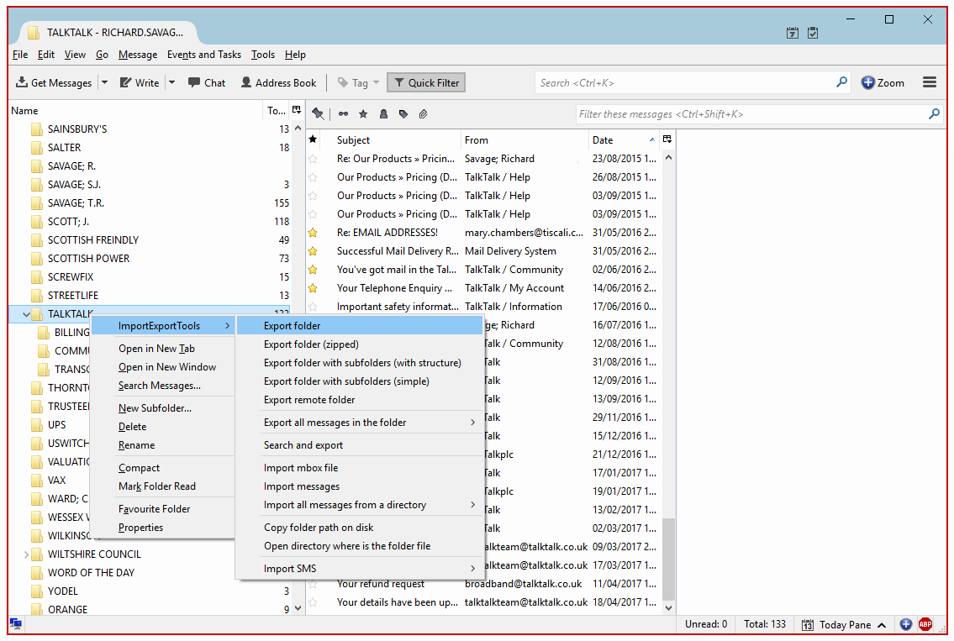Image resolution: width=954 pixels, height=641 pixels.
Task: Toggle tagged messages filter
Action: pos(403,113)
